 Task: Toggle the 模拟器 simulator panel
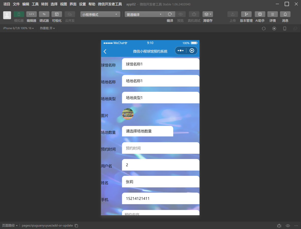(x=19, y=14)
